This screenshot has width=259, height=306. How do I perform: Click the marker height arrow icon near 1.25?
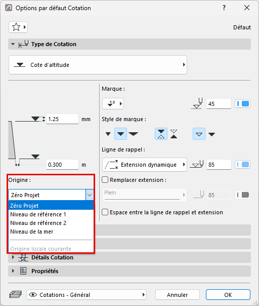44,119
